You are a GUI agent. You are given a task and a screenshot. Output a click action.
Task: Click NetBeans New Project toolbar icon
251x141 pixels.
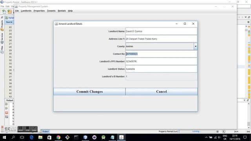click(x=9, y=11)
